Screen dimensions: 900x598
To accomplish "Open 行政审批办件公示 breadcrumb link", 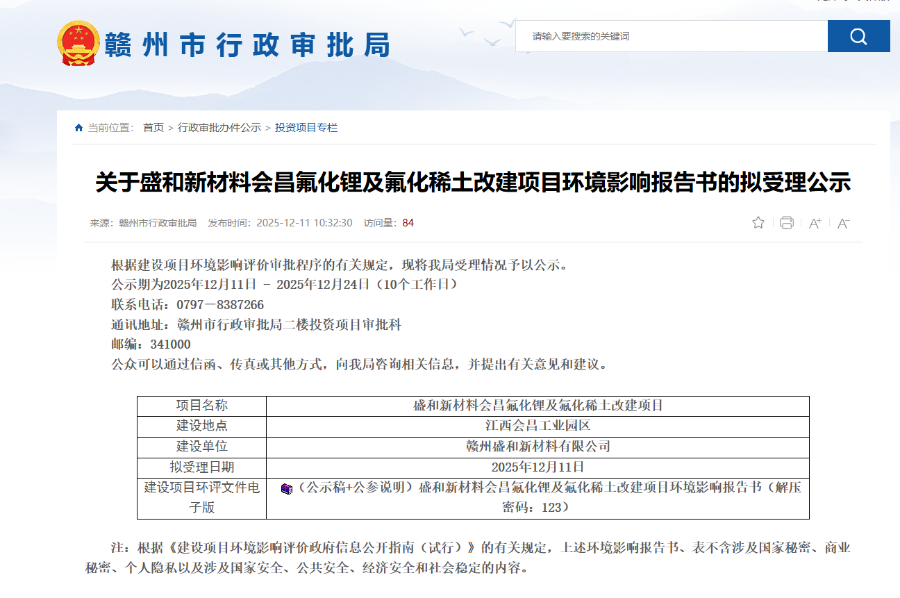I will point(219,128).
